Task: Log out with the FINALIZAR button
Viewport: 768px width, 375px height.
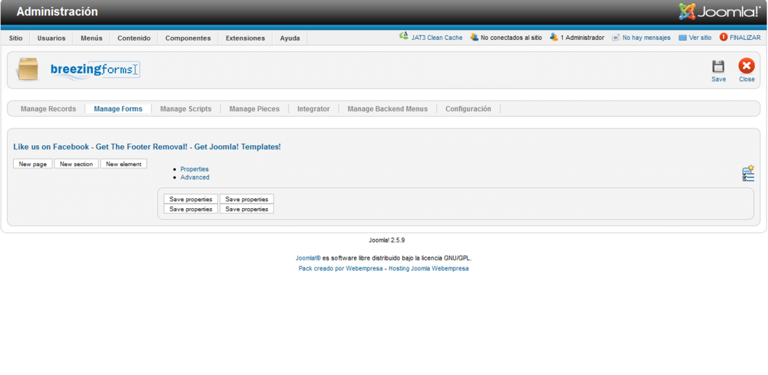Action: point(745,38)
